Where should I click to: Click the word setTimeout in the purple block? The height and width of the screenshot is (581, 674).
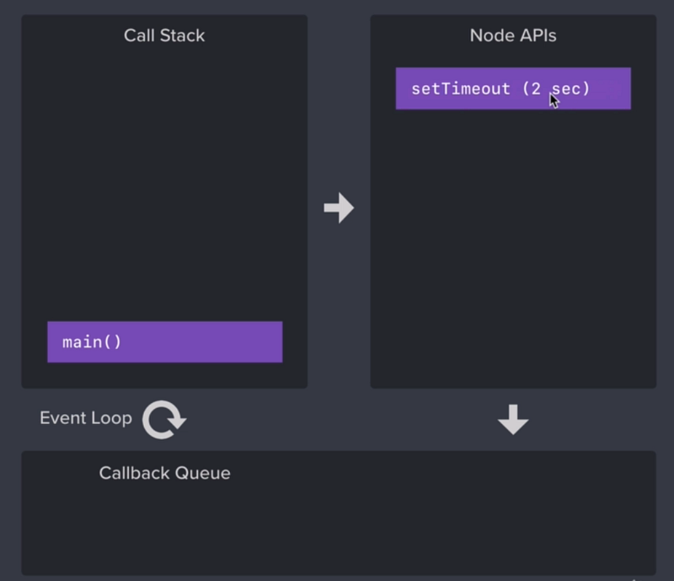tap(460, 89)
